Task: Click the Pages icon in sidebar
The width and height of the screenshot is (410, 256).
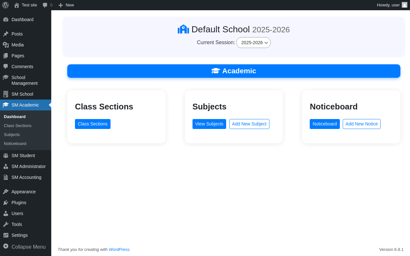Action: pyautogui.click(x=6, y=56)
